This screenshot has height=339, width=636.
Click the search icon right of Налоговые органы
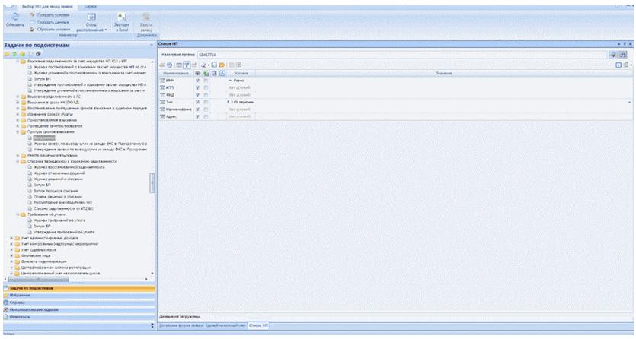coord(613,55)
